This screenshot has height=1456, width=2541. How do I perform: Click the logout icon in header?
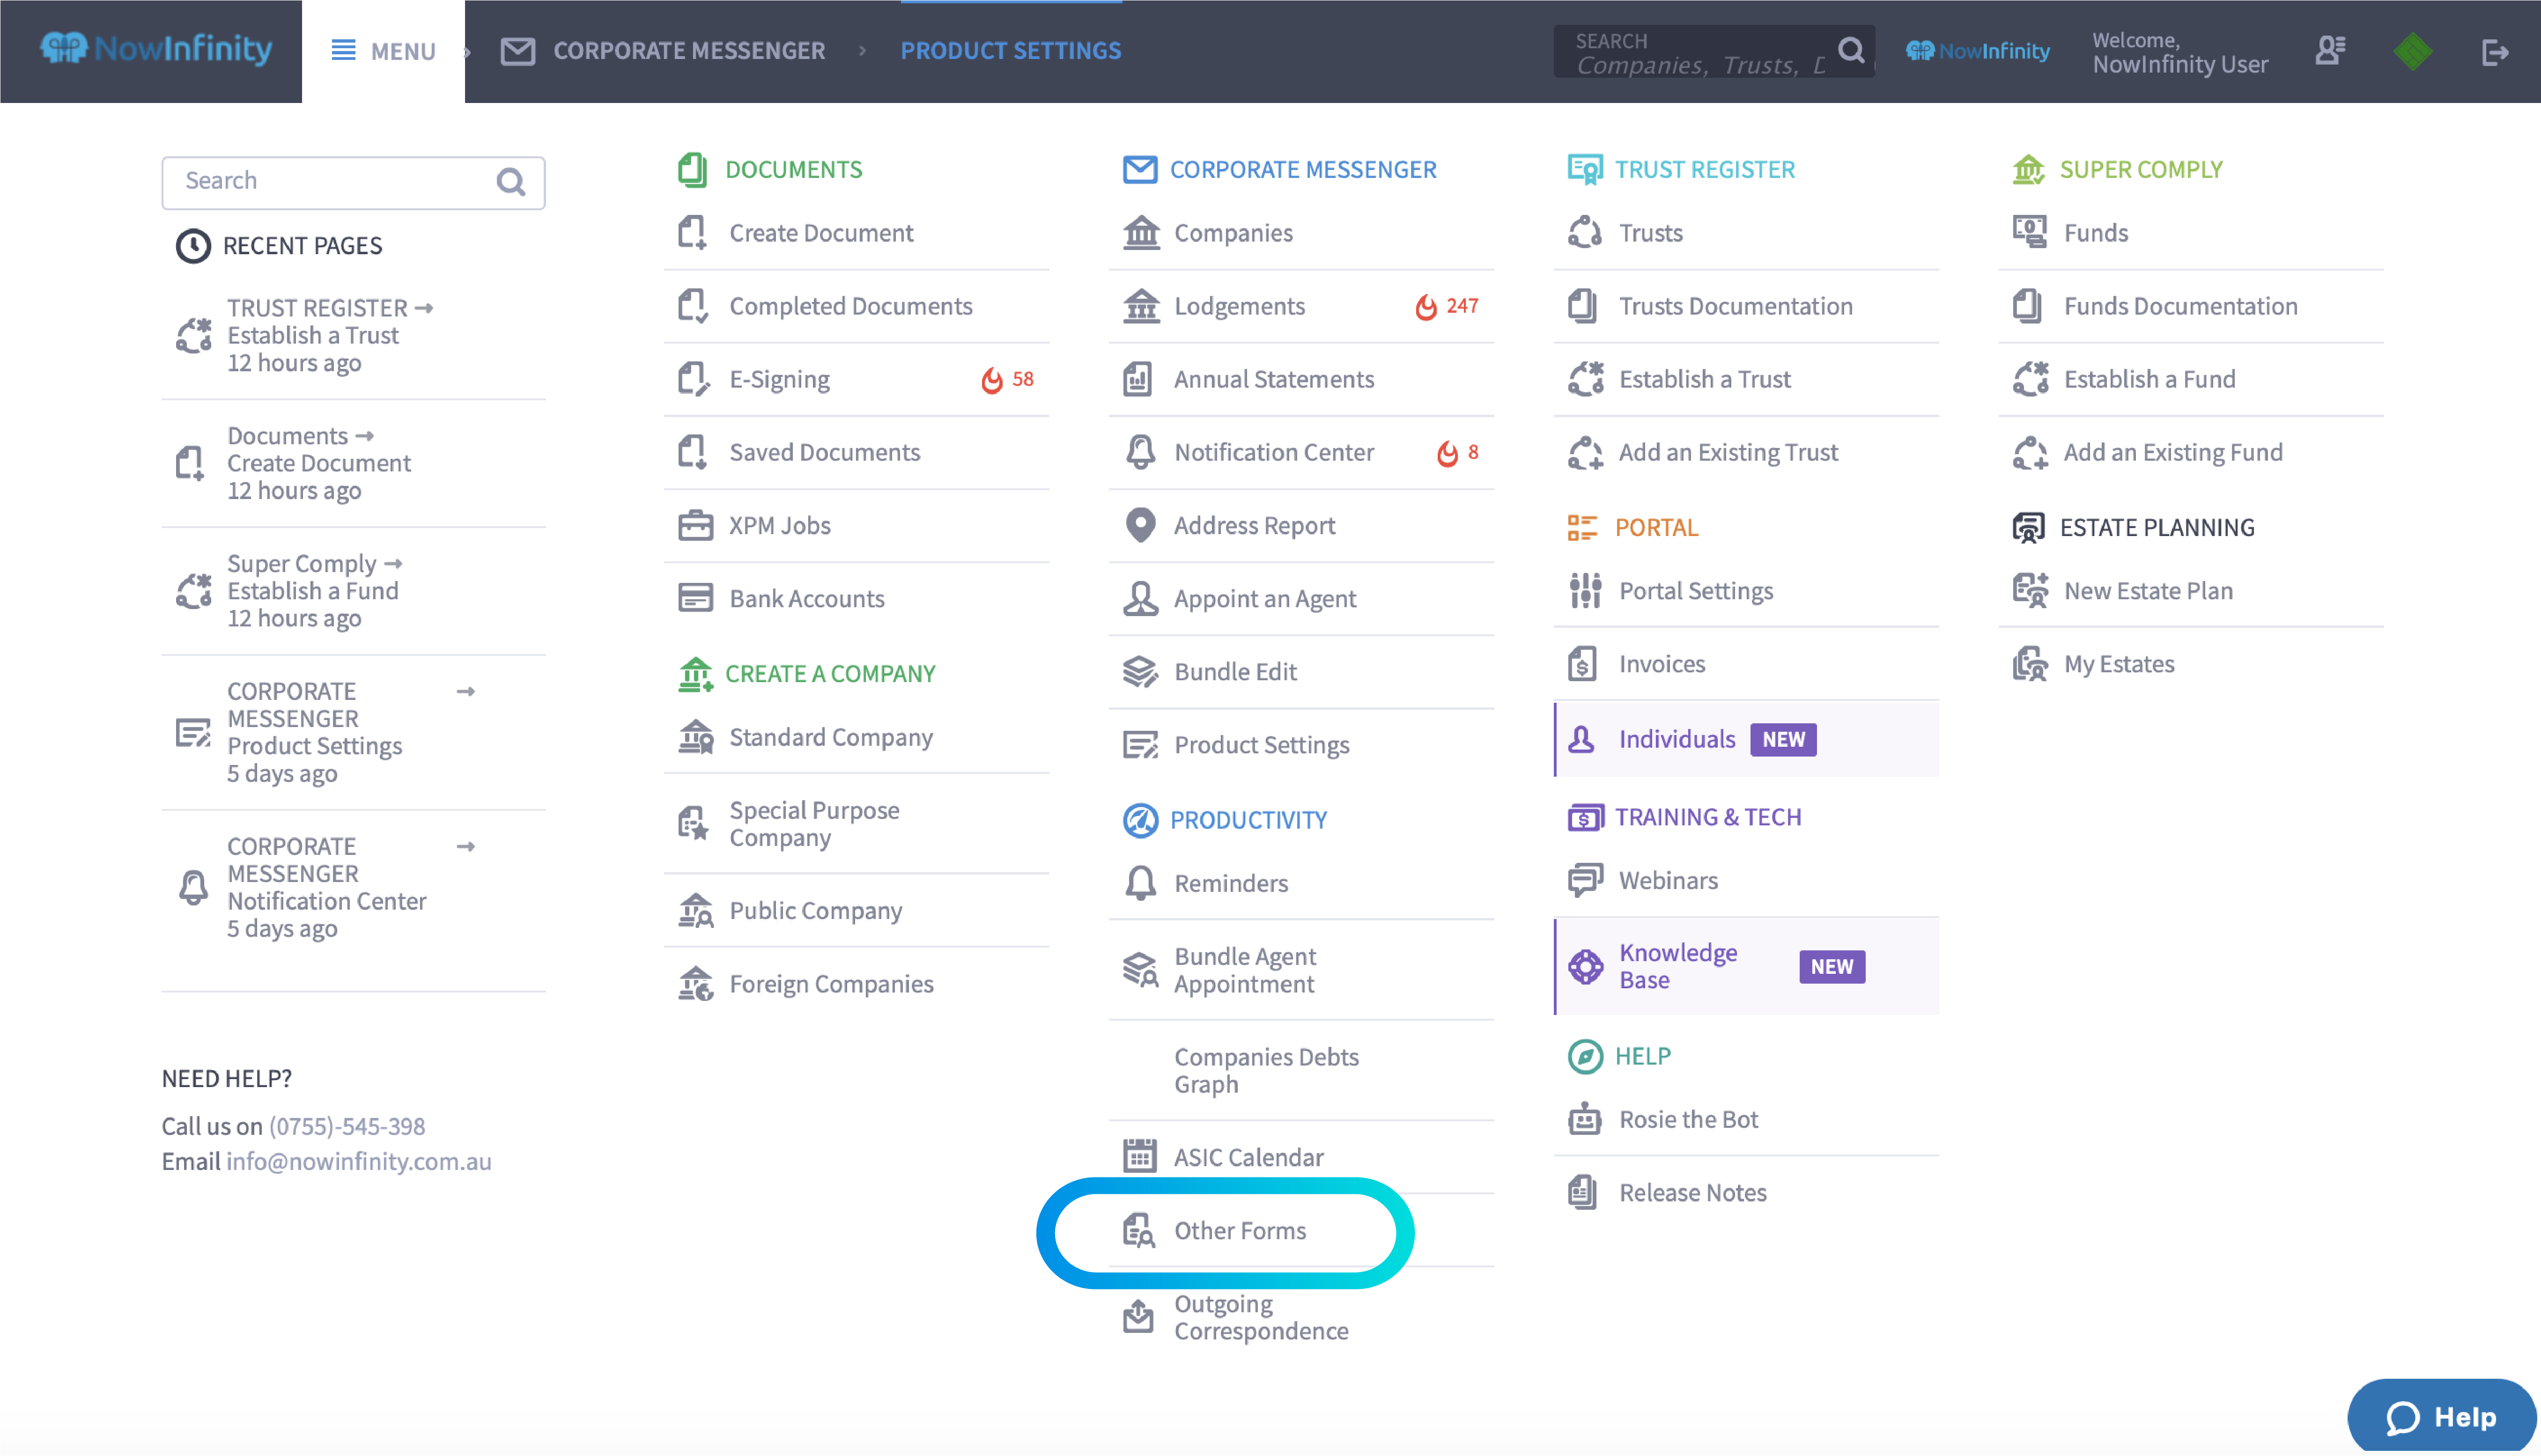pos(2495,51)
